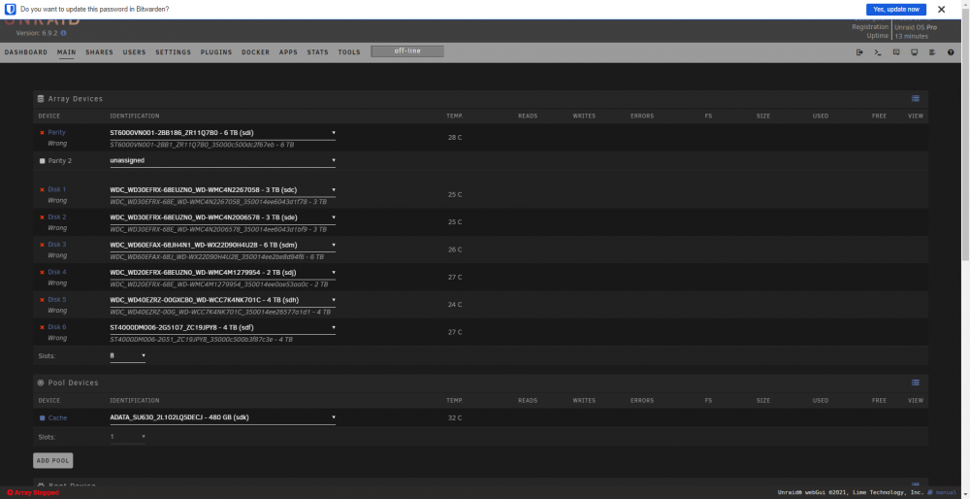
Task: Click the uptime value 13 minutes
Action: pyautogui.click(x=911, y=37)
